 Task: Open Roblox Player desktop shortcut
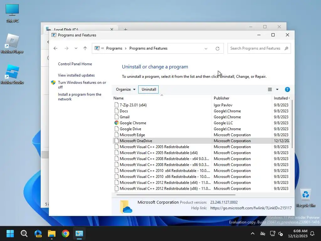[x=12, y=43]
